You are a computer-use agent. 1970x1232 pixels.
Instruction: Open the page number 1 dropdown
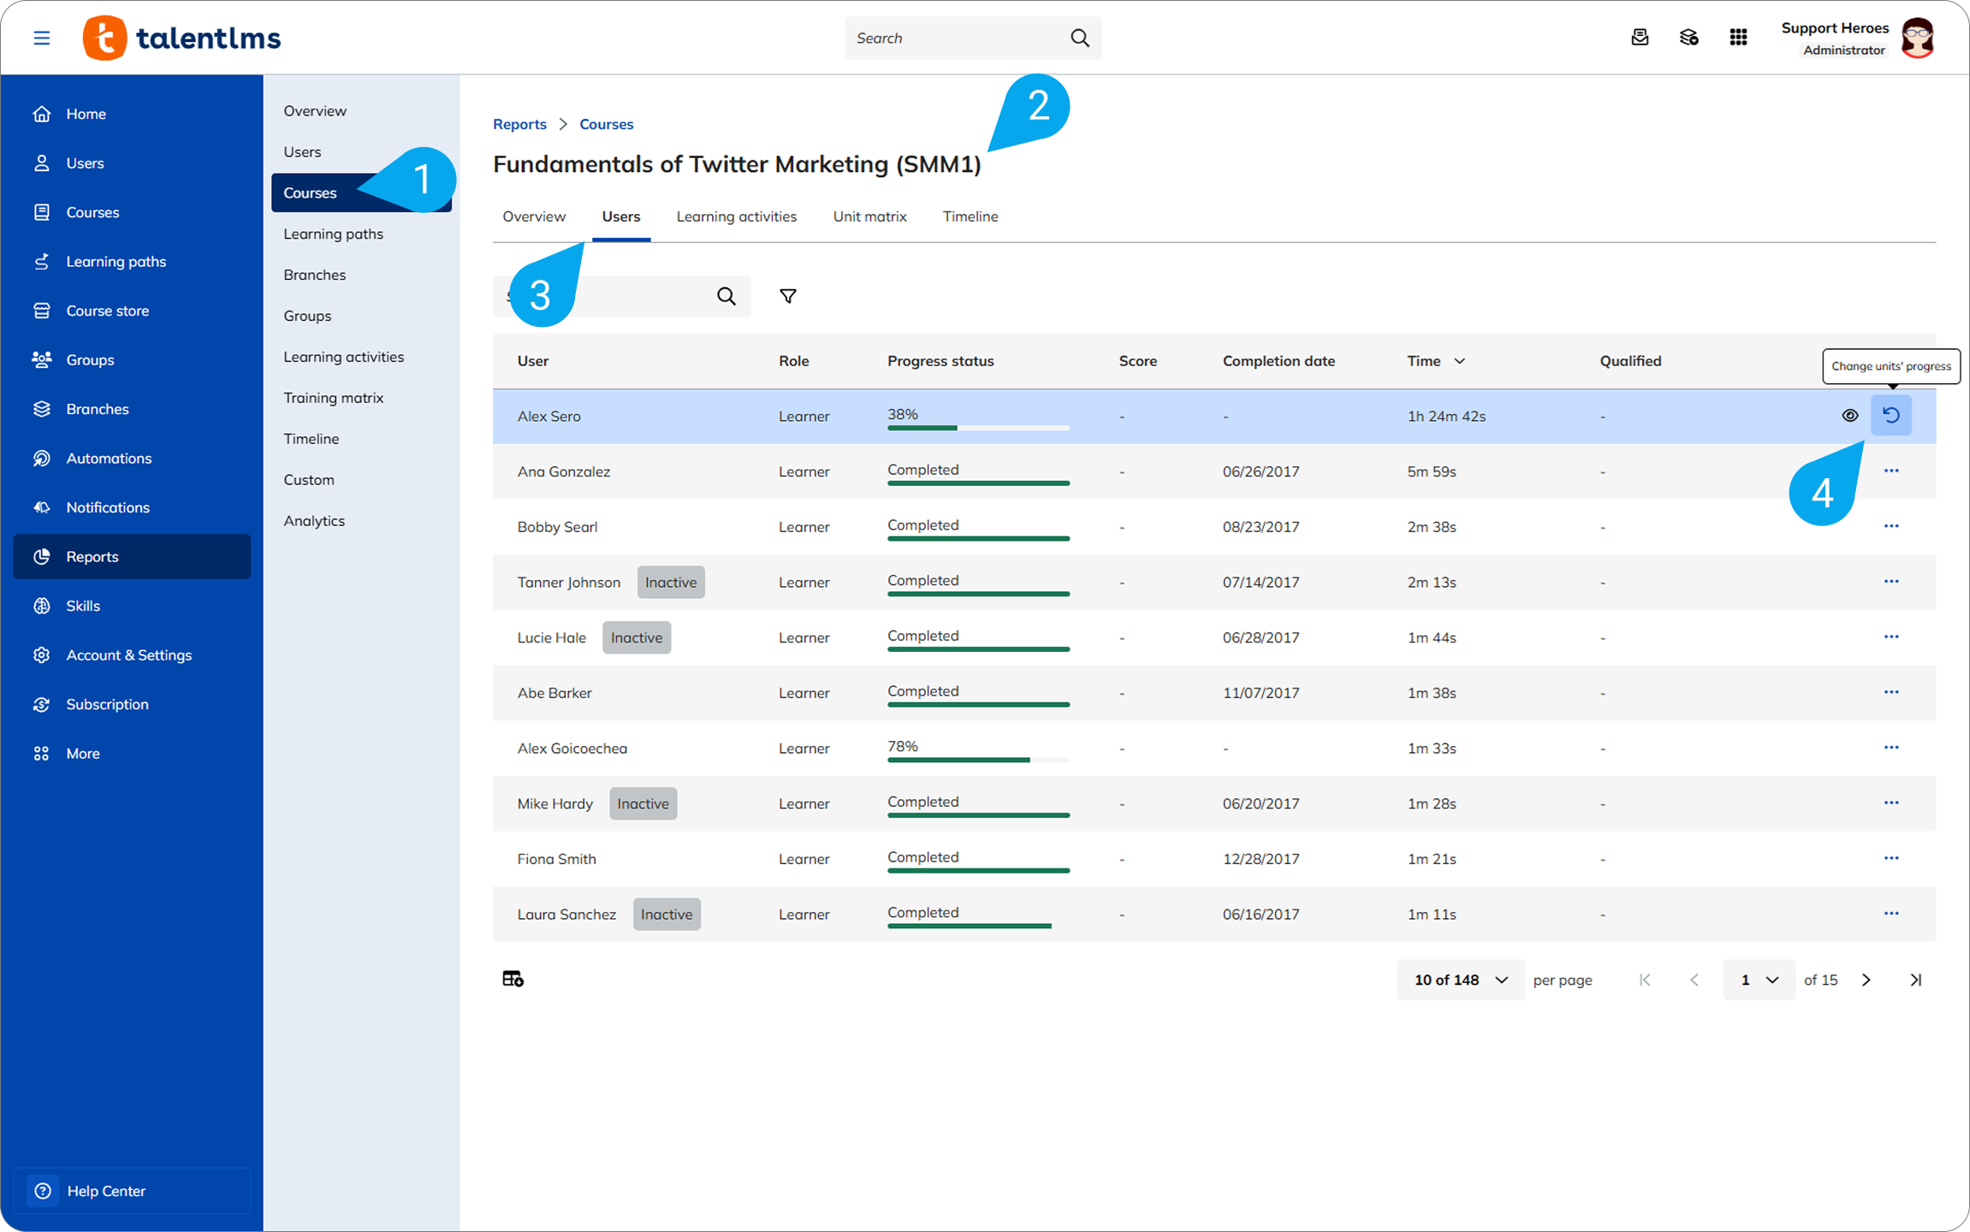(x=1759, y=980)
